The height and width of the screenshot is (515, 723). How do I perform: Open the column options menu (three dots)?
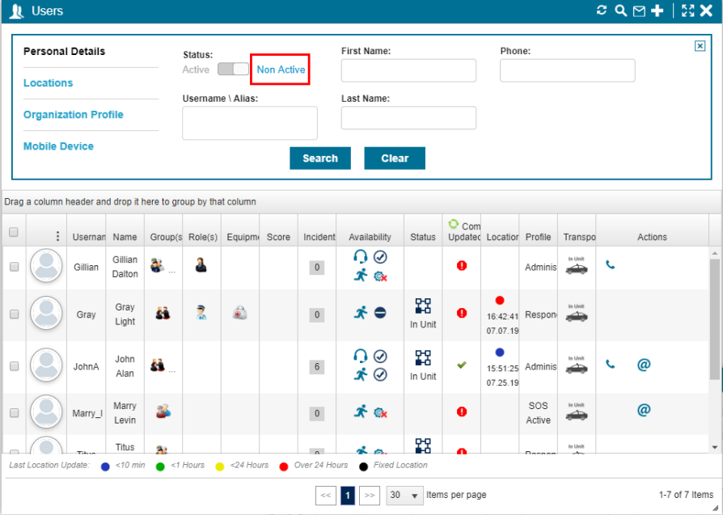(x=57, y=236)
